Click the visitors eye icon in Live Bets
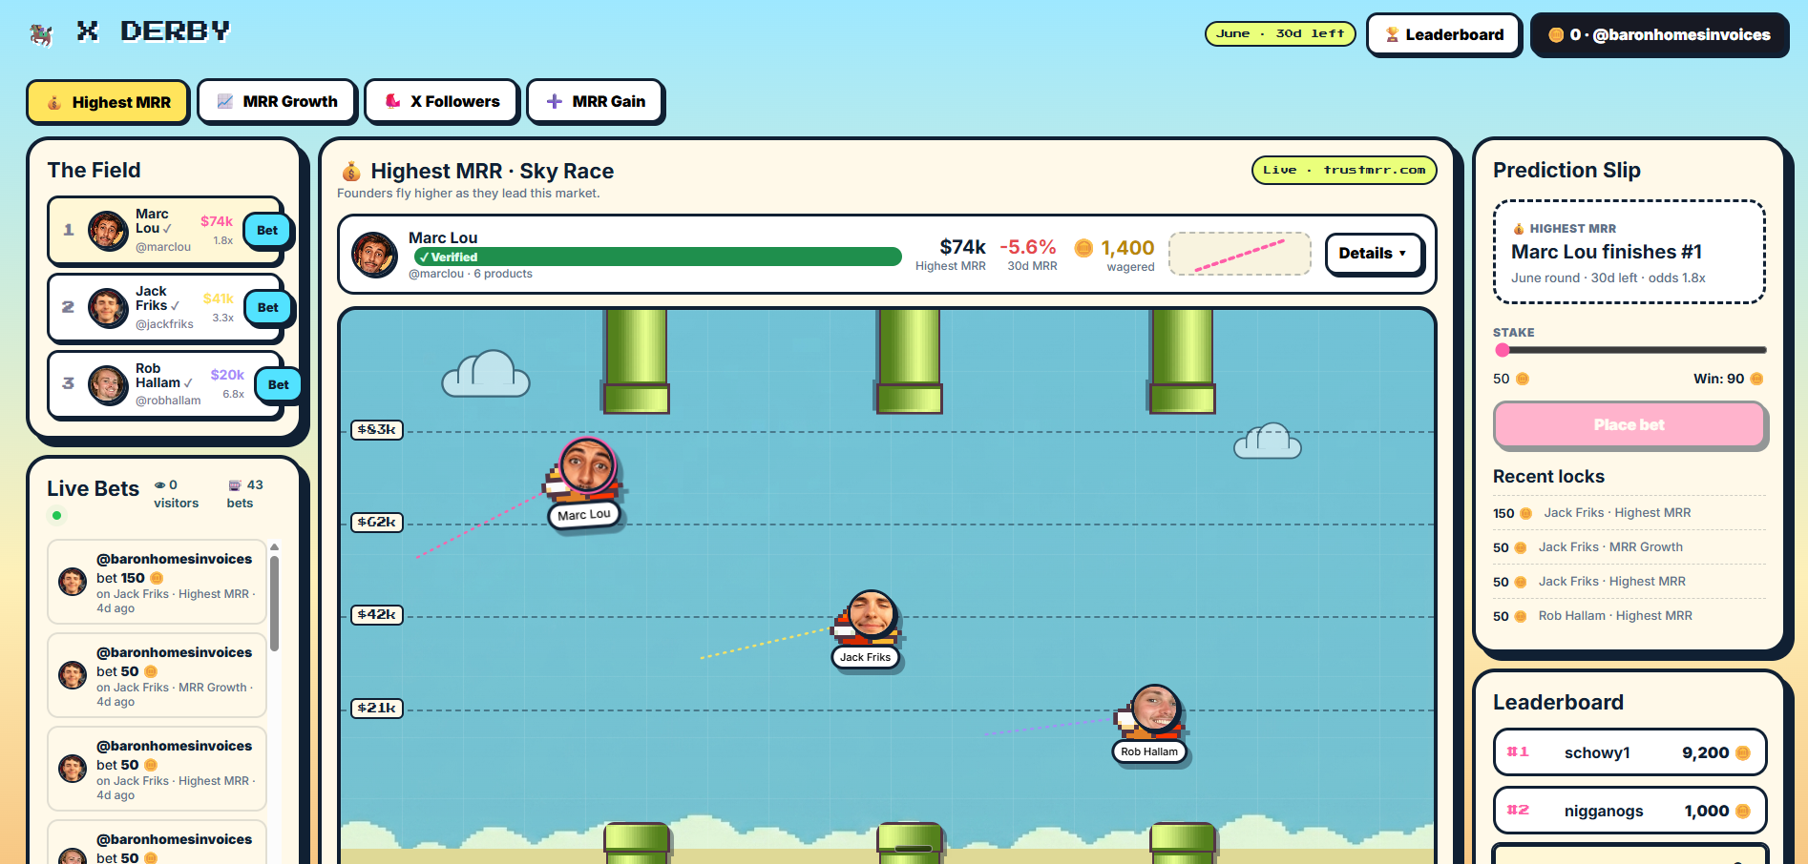 159,485
